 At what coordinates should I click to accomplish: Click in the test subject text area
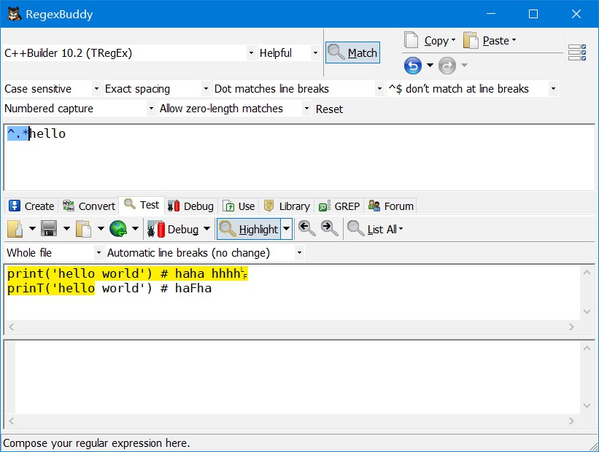(x=293, y=292)
